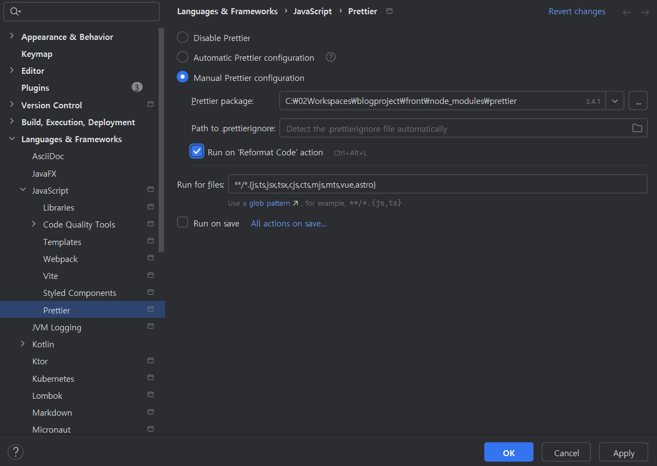Select Lombok in settings tree
The height and width of the screenshot is (466, 657).
point(48,395)
